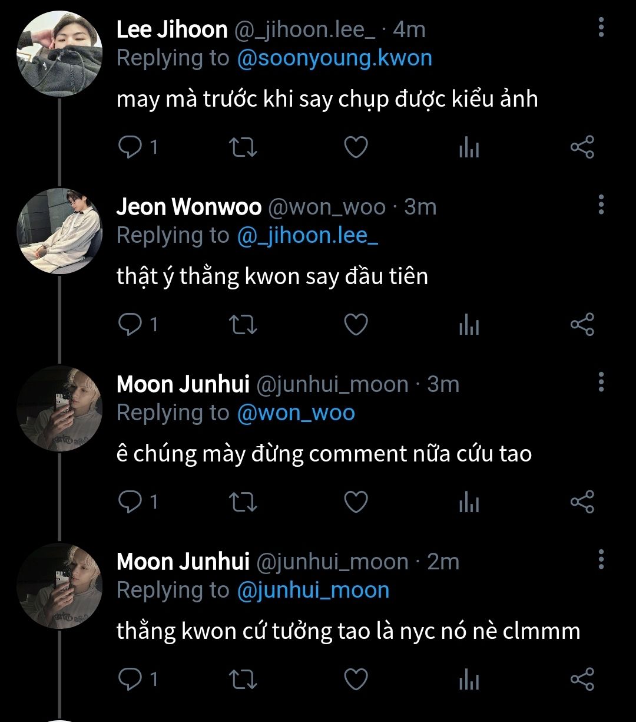Open the @won_woo reply mention link
Image resolution: width=636 pixels, height=722 pixels.
coord(296,413)
